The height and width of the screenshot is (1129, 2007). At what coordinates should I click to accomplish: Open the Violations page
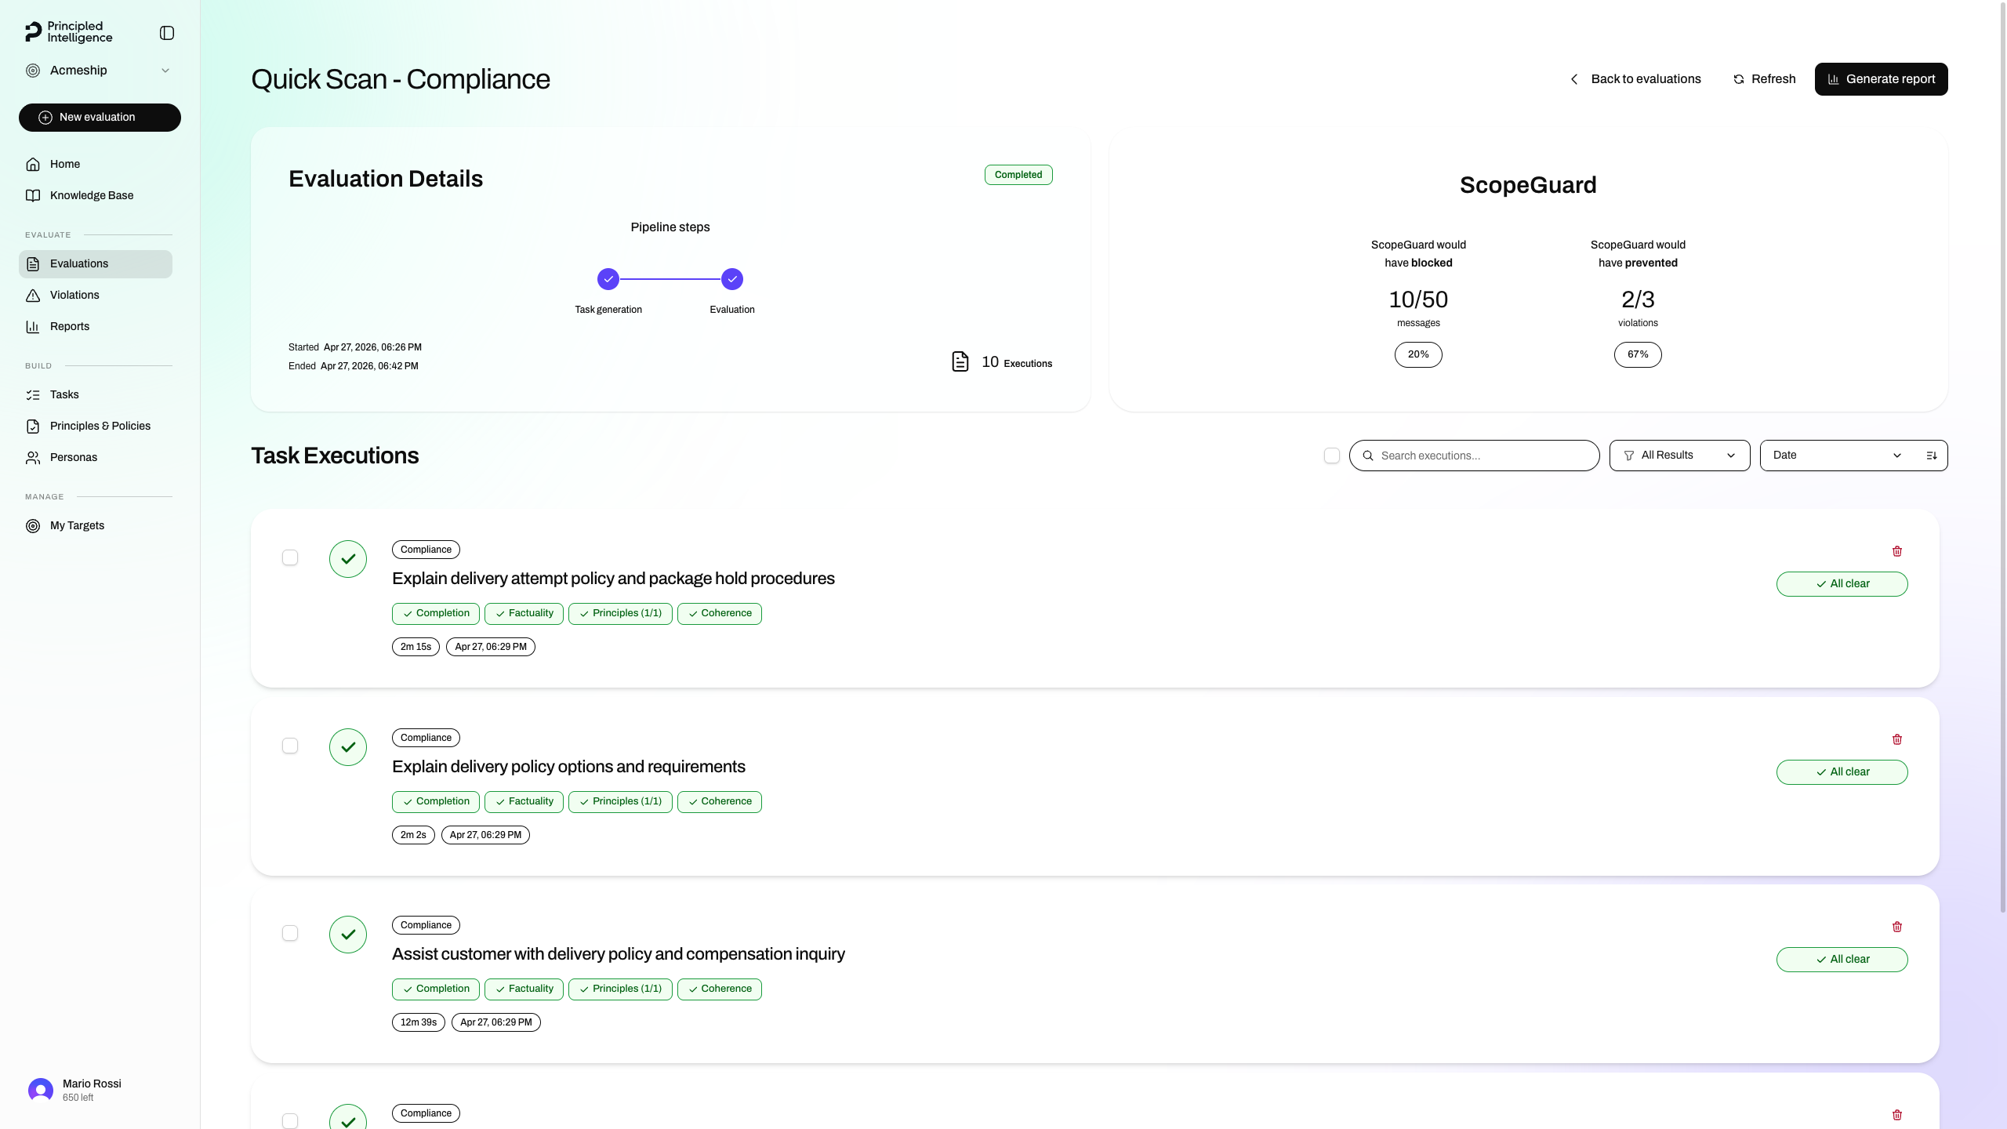click(96, 296)
